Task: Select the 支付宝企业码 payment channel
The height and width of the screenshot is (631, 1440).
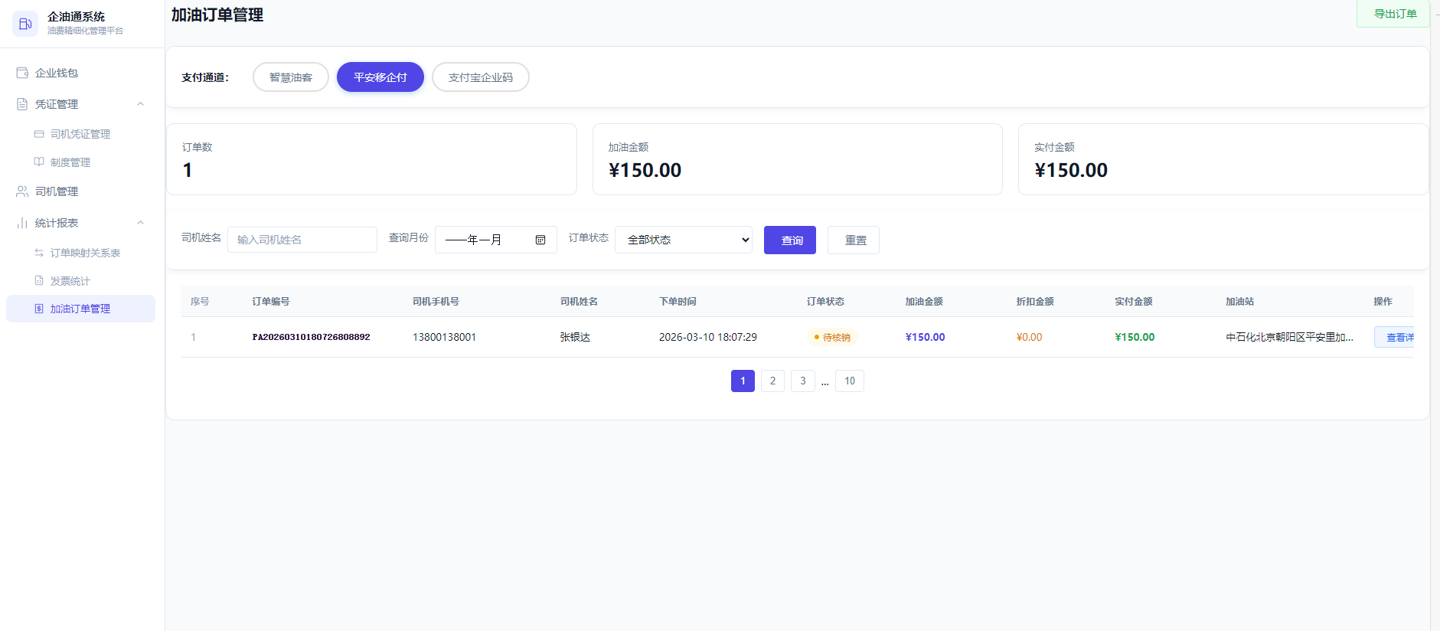Action: (481, 77)
